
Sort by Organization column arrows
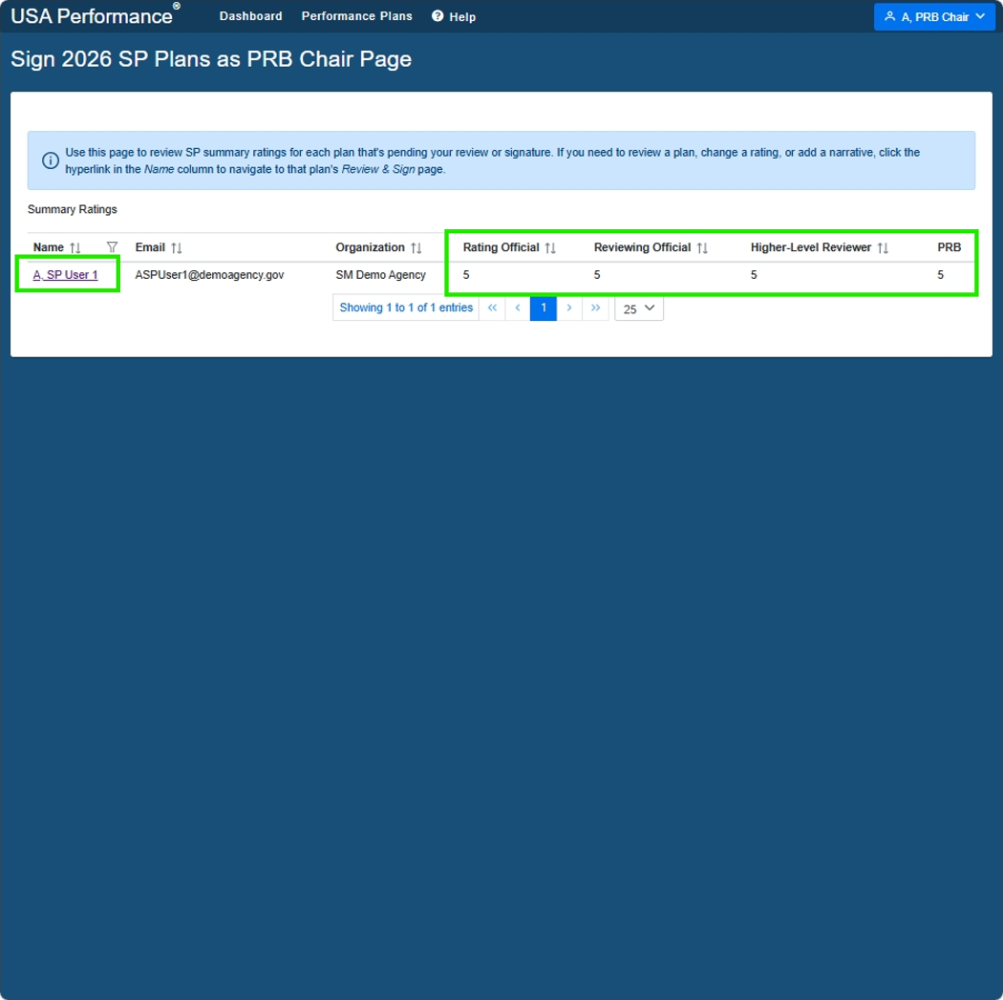tap(416, 247)
